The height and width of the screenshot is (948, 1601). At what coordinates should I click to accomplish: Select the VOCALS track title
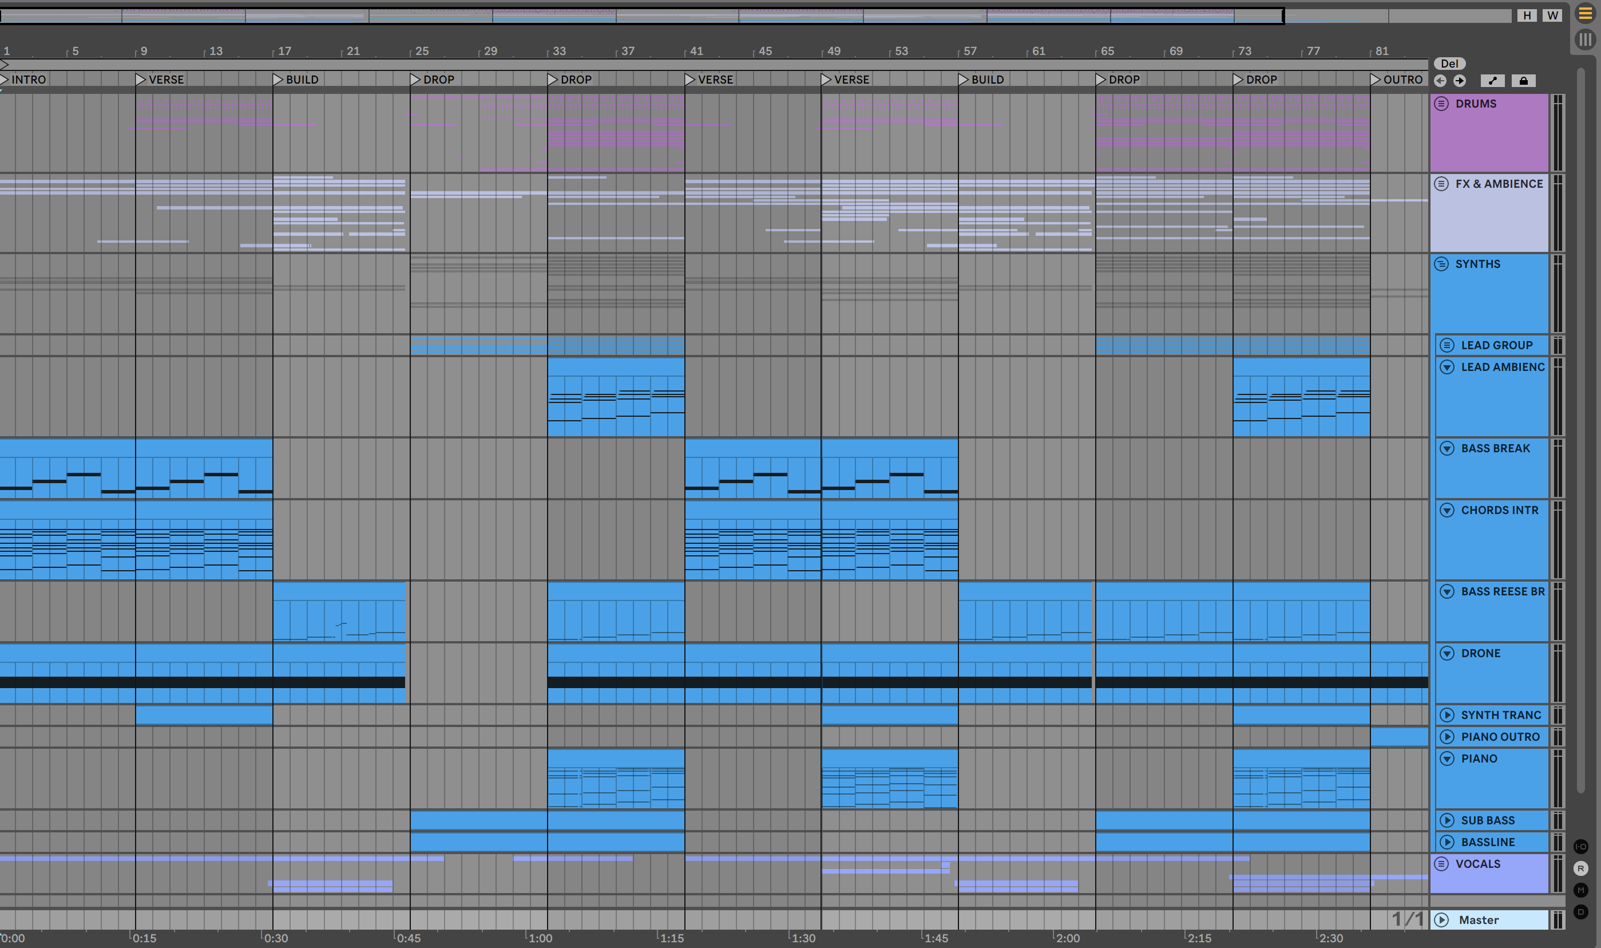1478,864
